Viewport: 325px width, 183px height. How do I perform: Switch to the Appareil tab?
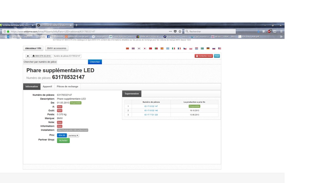coord(47,86)
